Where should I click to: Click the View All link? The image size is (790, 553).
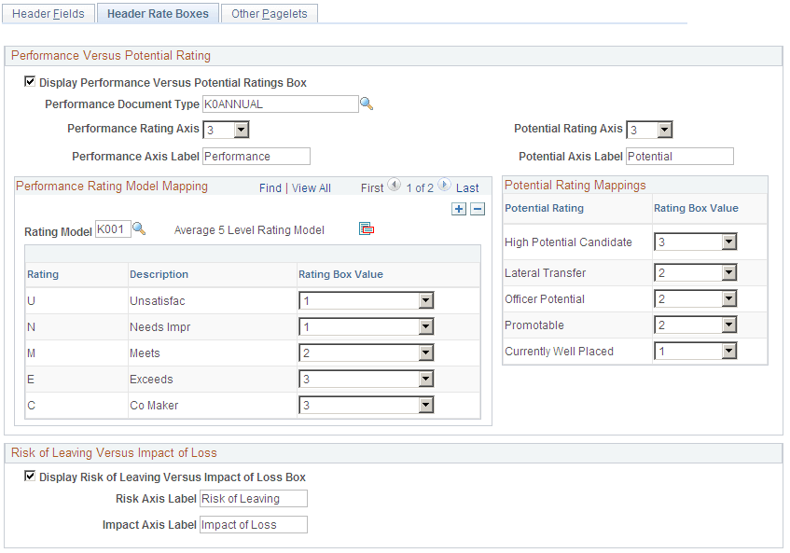pos(312,187)
